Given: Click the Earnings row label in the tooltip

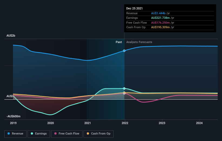Looking at the screenshot, I should [132, 18].
